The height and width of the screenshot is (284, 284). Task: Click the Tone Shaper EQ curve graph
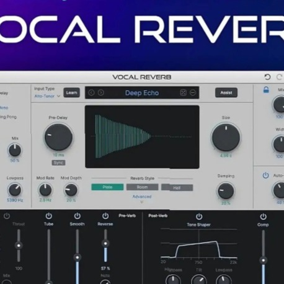[199, 244]
